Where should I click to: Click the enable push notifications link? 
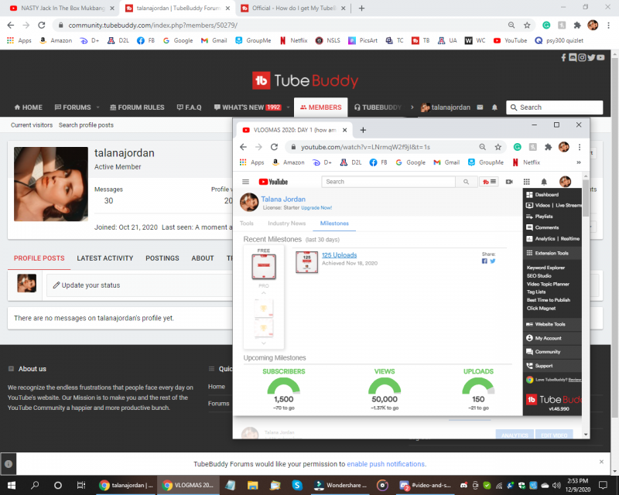386,464
